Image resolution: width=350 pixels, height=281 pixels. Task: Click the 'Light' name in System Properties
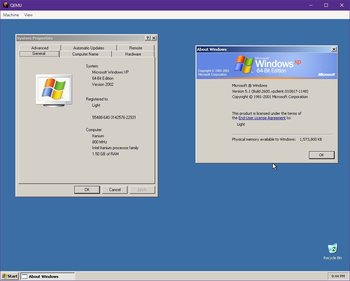point(96,105)
